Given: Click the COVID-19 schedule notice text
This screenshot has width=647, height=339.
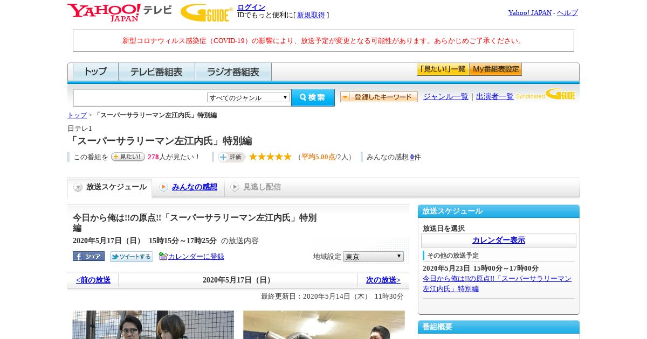Looking at the screenshot, I should coord(323,41).
